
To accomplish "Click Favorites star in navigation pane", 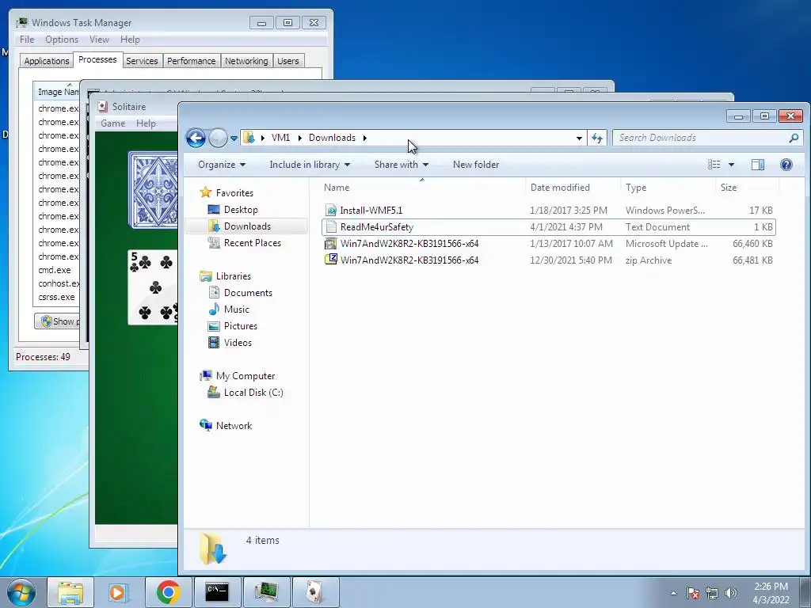I will (x=205, y=192).
